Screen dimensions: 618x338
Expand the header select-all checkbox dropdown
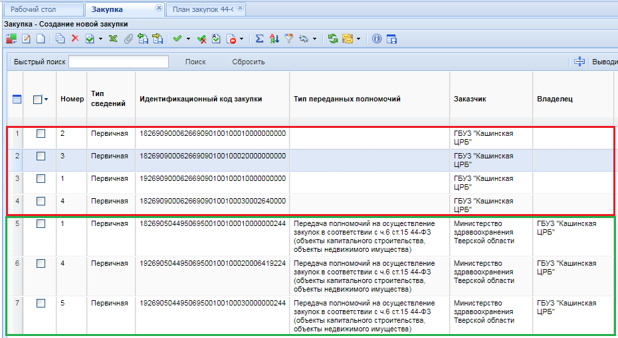[x=47, y=99]
